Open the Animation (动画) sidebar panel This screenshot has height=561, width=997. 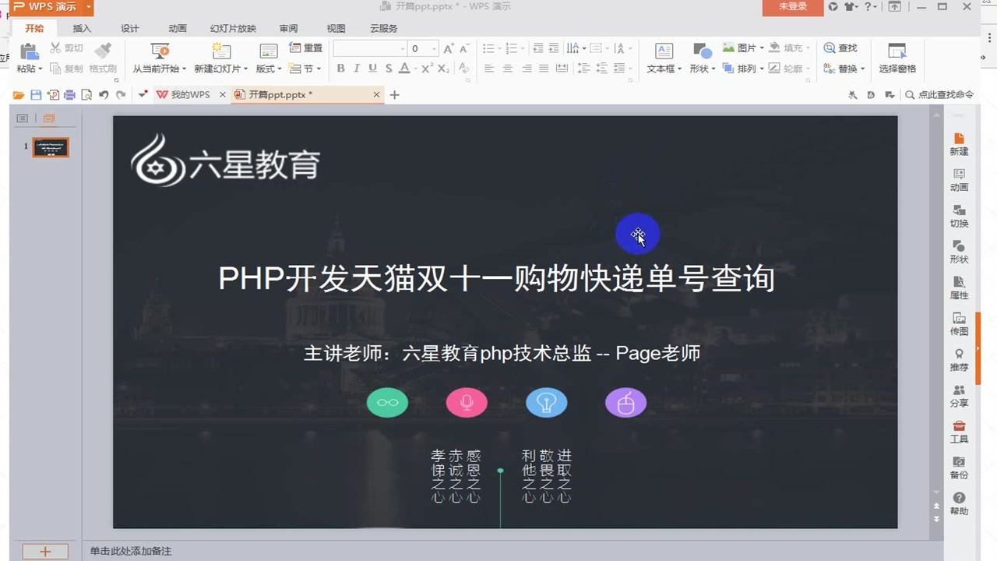pos(959,180)
